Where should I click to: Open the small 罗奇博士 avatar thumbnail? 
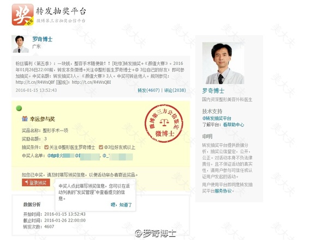(x=20, y=44)
